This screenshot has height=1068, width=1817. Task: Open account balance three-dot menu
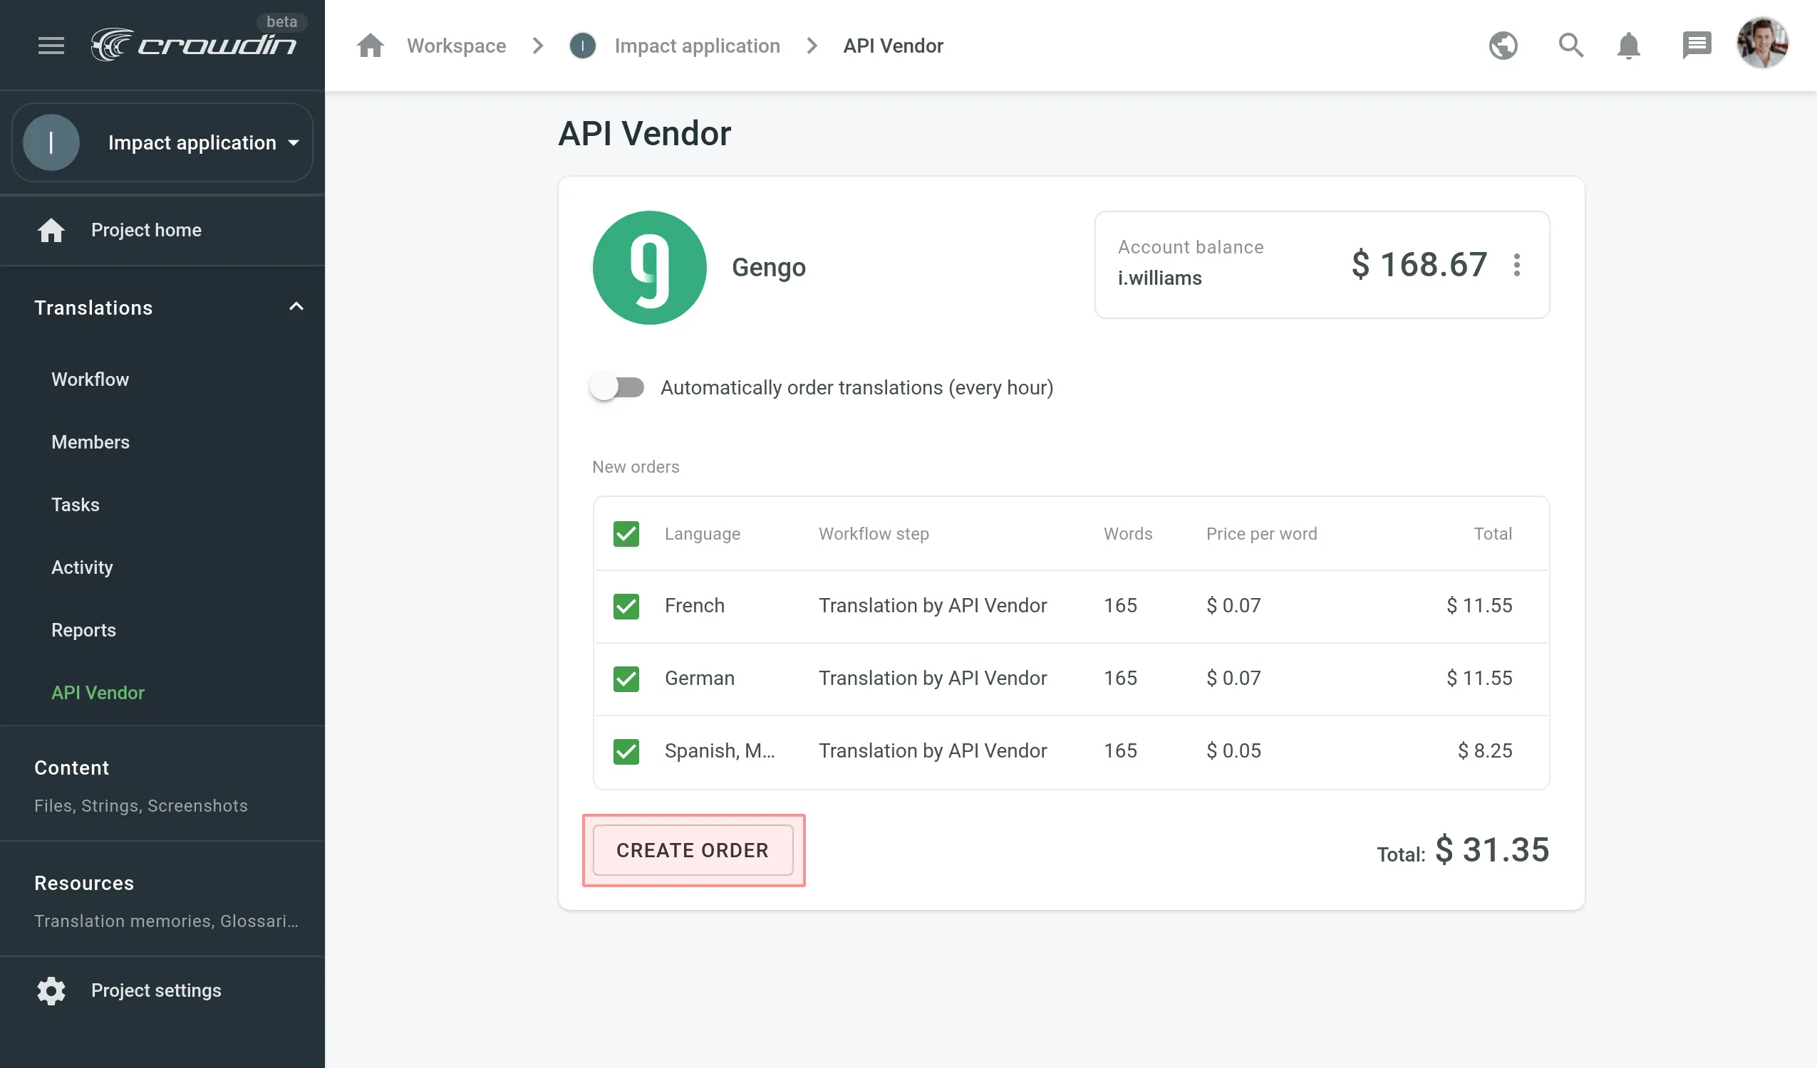coord(1517,264)
